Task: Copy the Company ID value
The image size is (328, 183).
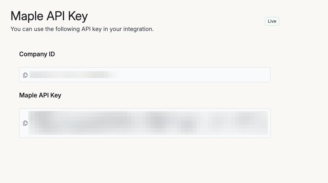Action: coord(25,75)
